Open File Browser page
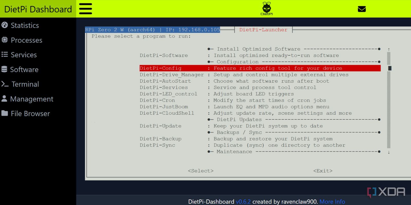The height and width of the screenshot is (205, 411). click(30, 114)
